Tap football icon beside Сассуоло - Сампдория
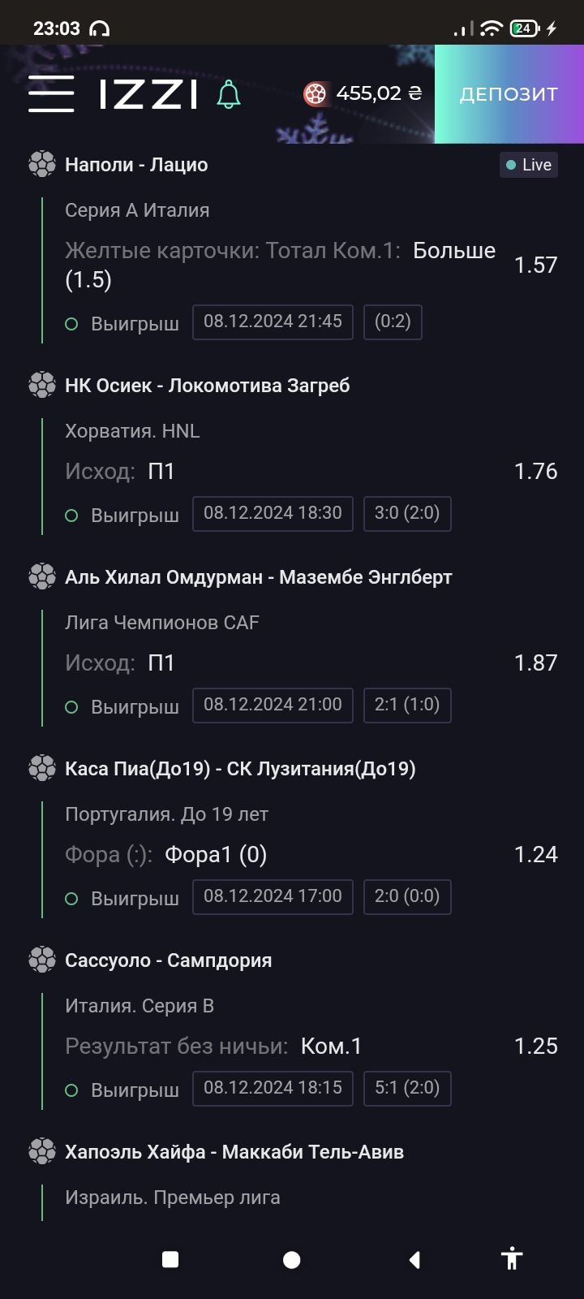584x1299 pixels. [x=42, y=960]
